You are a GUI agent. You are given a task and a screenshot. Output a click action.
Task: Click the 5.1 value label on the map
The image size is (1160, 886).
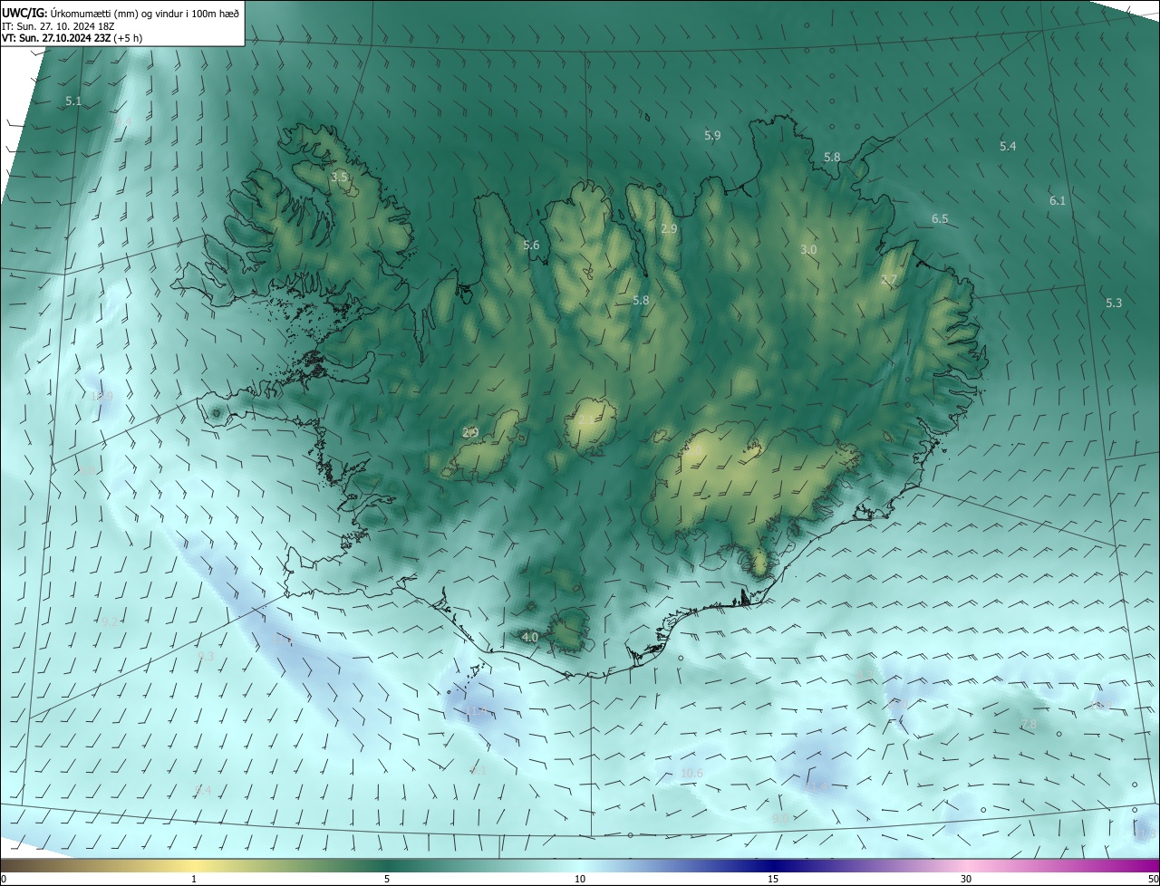pos(73,101)
